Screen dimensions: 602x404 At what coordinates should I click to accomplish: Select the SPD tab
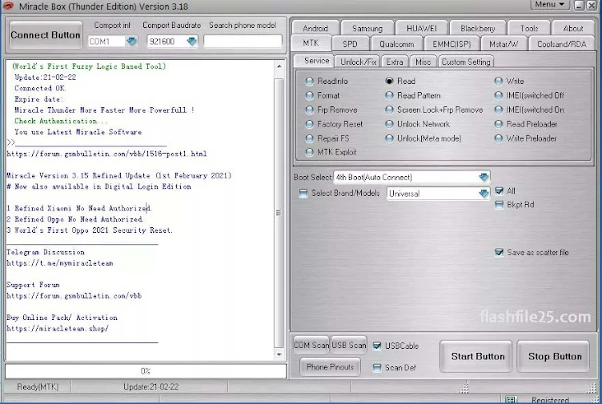(350, 44)
